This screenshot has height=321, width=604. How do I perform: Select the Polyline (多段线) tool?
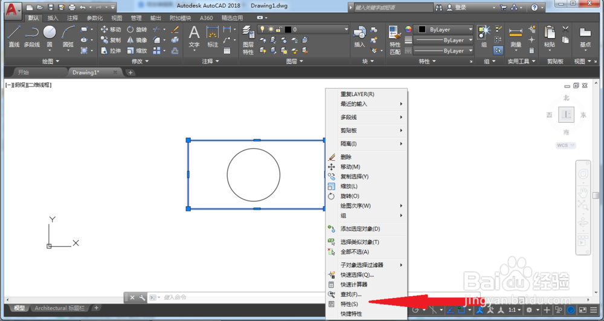pyautogui.click(x=31, y=37)
